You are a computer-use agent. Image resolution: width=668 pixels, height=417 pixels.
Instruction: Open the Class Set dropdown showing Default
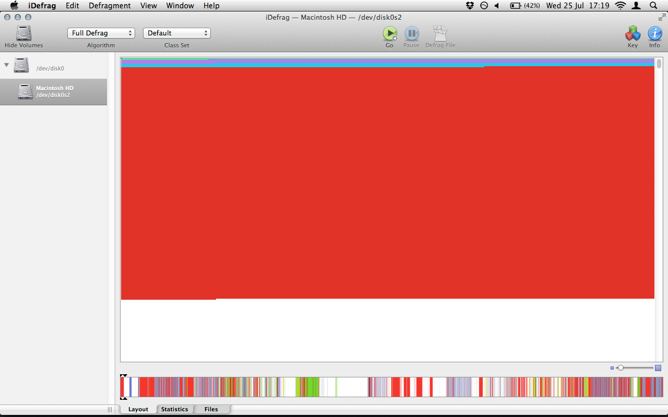click(177, 33)
